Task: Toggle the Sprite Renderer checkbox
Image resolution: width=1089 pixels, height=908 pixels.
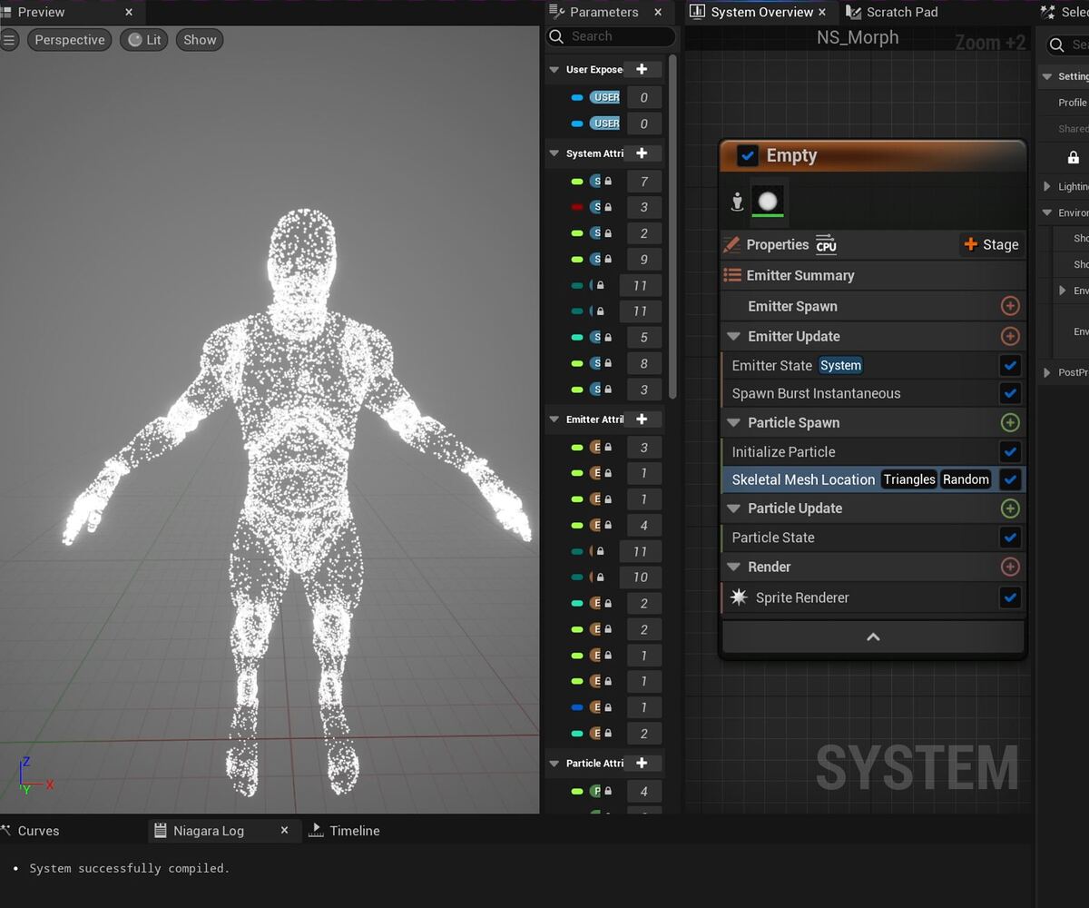Action: click(x=1009, y=597)
